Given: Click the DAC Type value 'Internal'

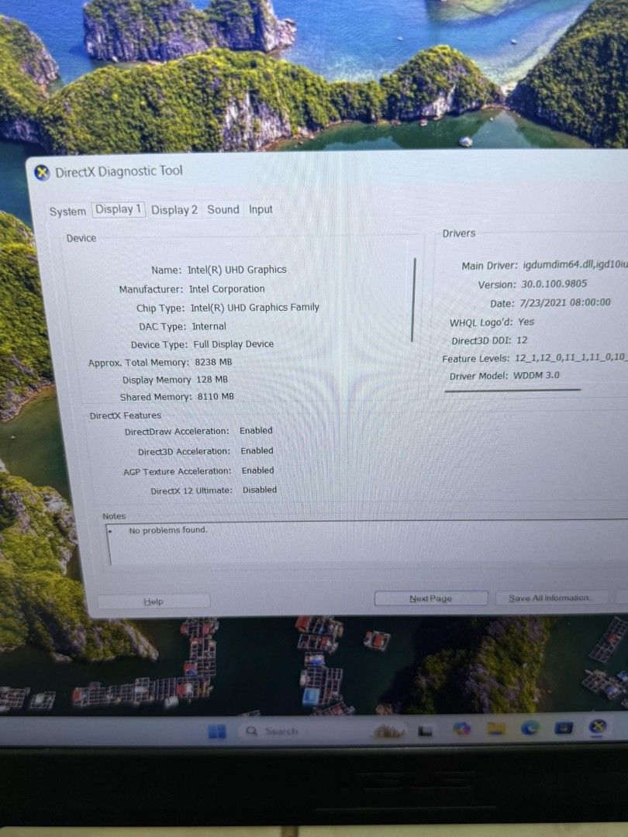Looking at the screenshot, I should point(209,326).
